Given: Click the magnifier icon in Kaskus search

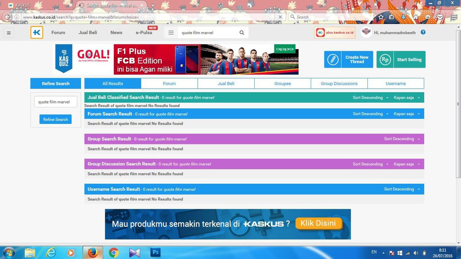Looking at the screenshot, I should pos(242,33).
